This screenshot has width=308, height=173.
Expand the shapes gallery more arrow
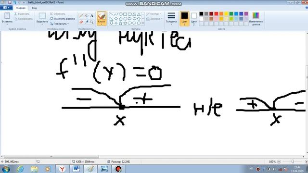(143, 23)
